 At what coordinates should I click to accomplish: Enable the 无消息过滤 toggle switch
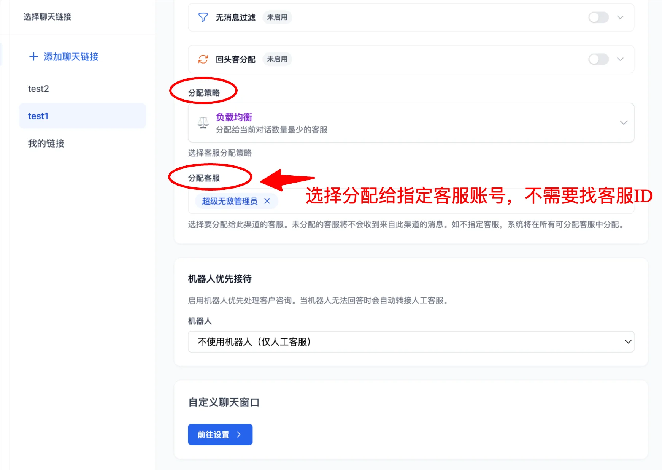click(x=598, y=17)
